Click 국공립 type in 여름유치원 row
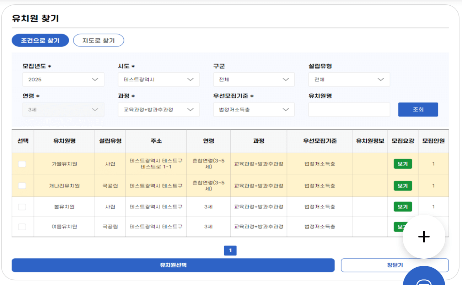Viewport: 462px width, 285px height. click(x=110, y=226)
